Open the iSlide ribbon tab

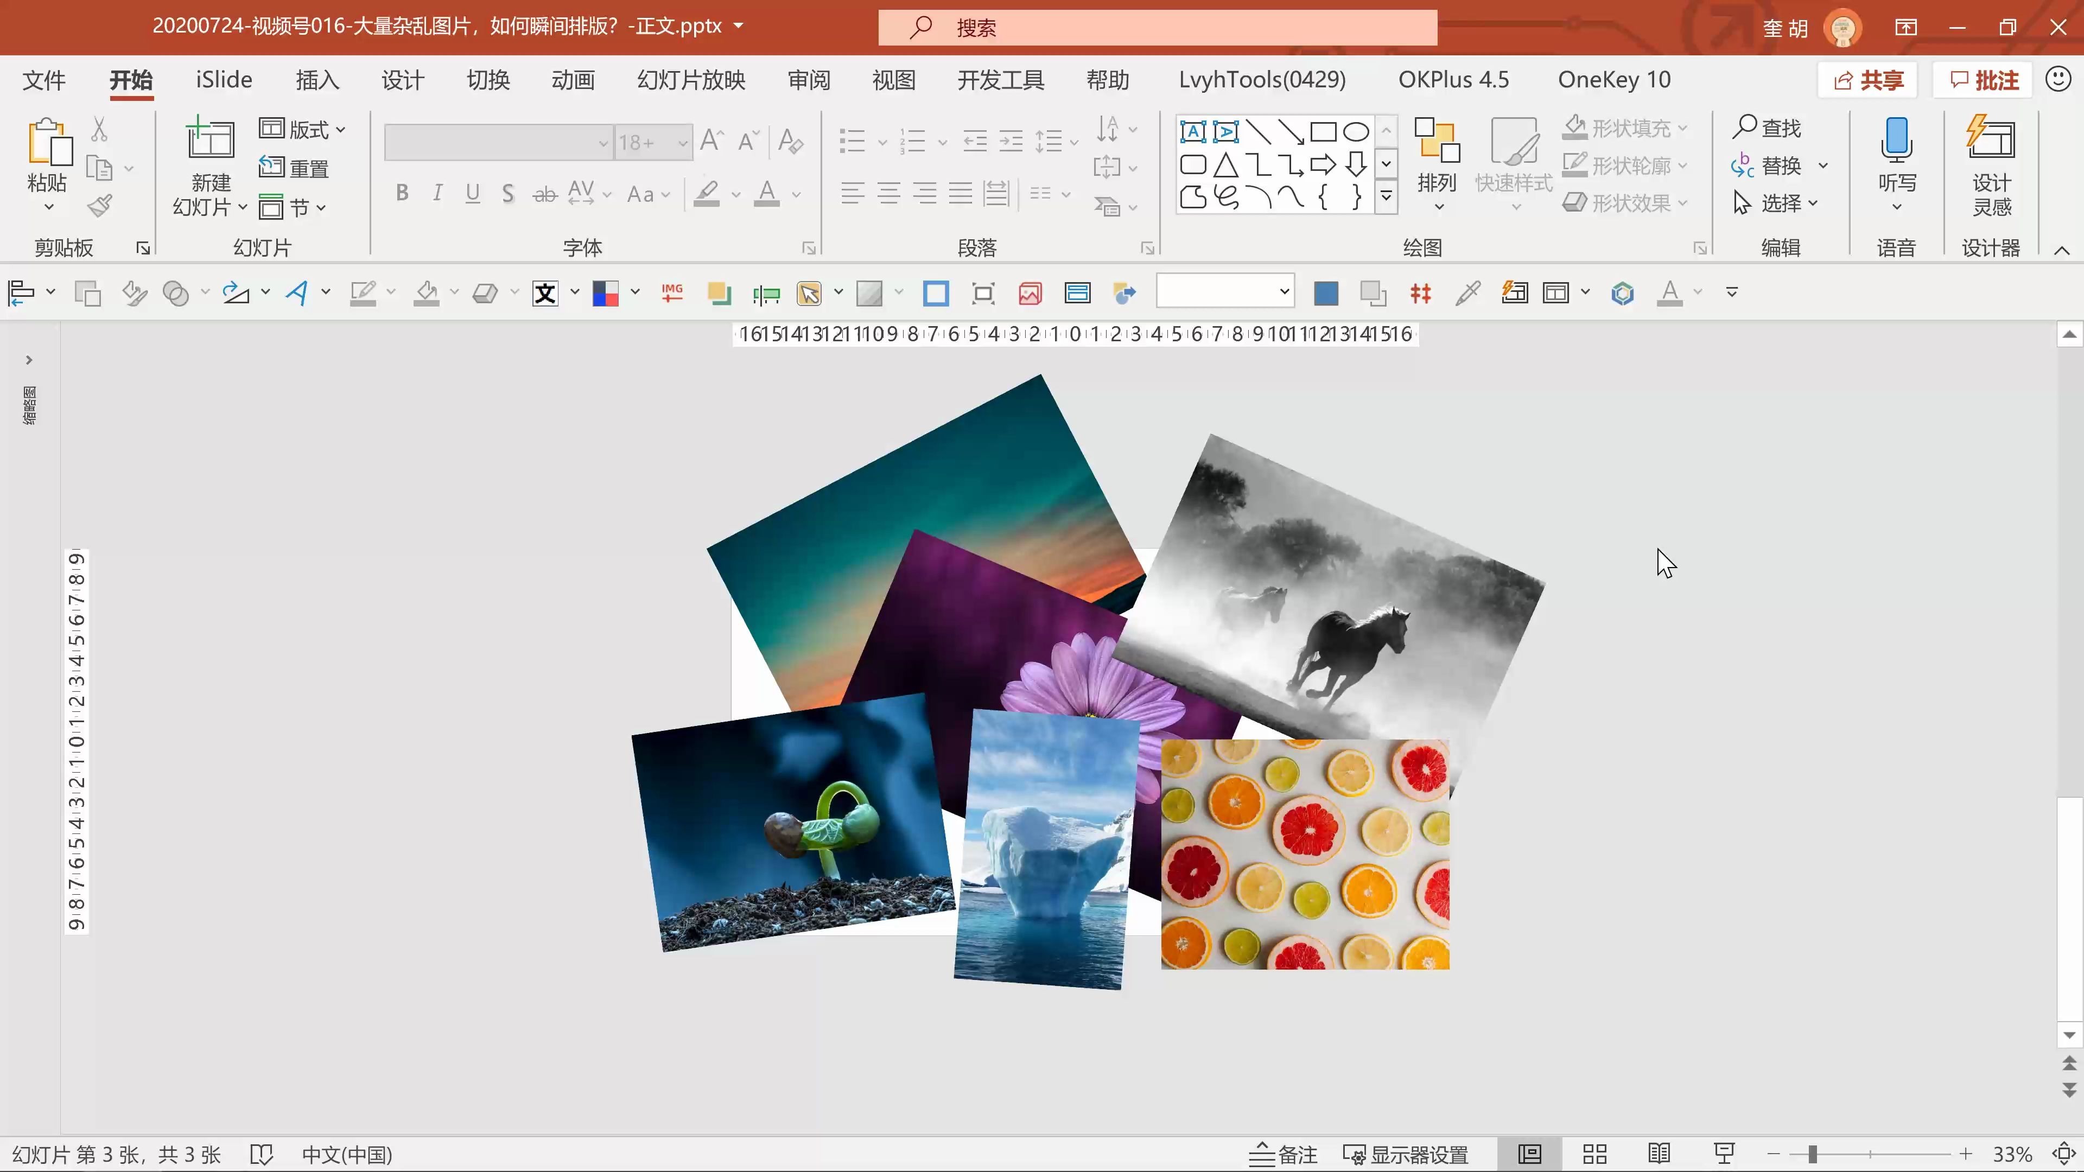[x=224, y=79]
